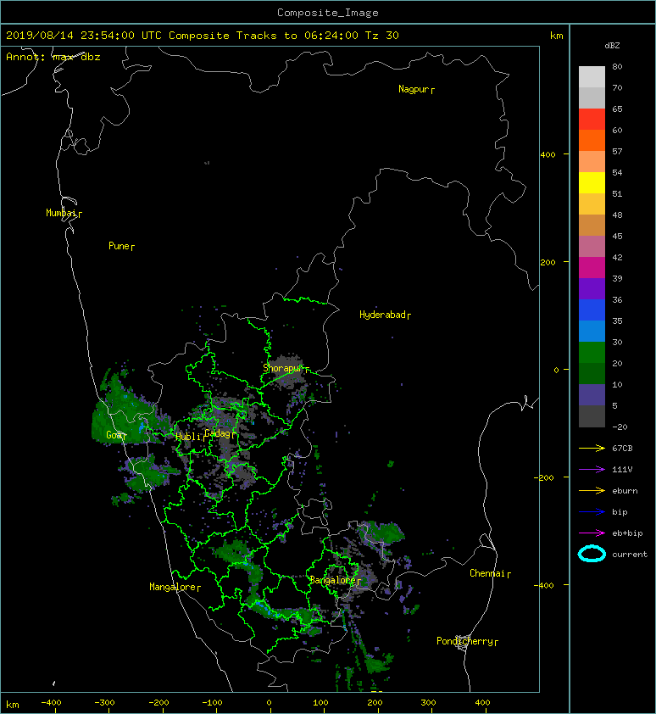The image size is (656, 714).
Task: Click the red band of the dBZ scale
Action: pyautogui.click(x=592, y=119)
